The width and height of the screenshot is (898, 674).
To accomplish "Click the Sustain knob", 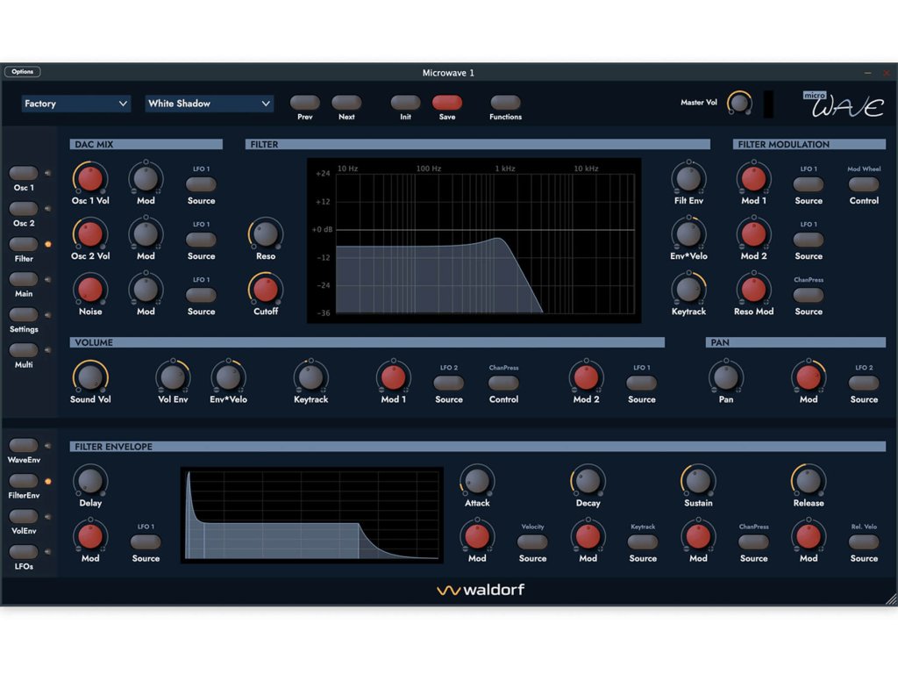I will coord(698,481).
